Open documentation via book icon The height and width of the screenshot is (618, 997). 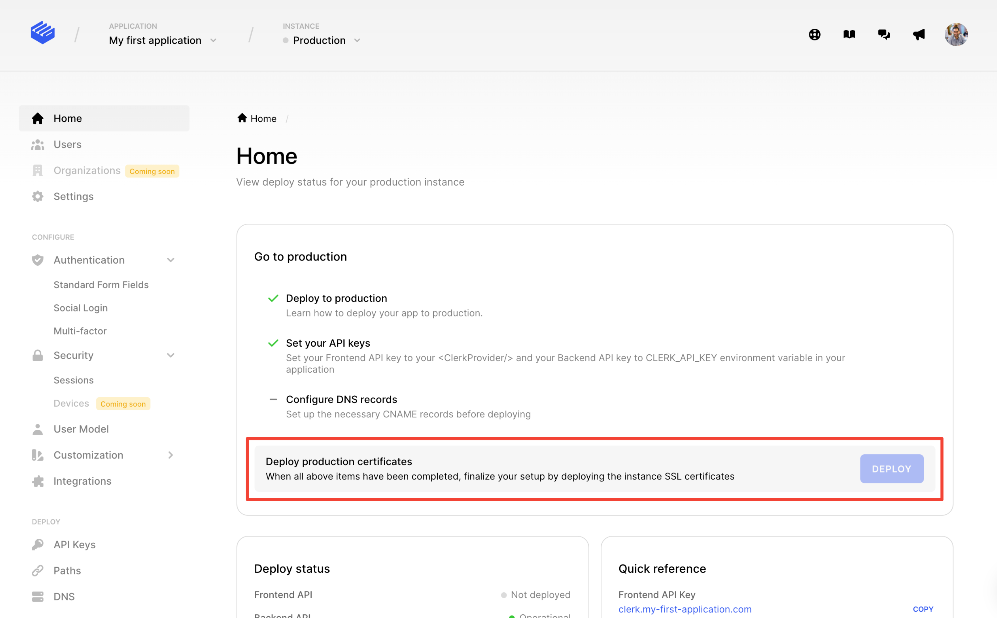(x=849, y=34)
